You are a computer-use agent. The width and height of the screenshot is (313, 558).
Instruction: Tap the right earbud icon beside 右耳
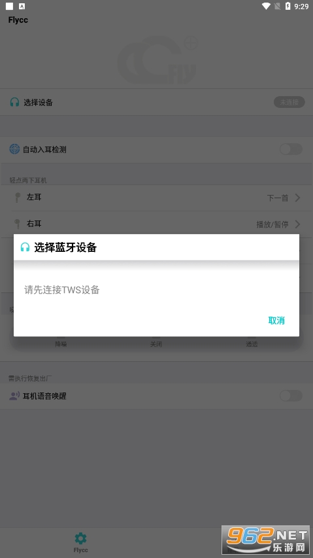tap(17, 224)
